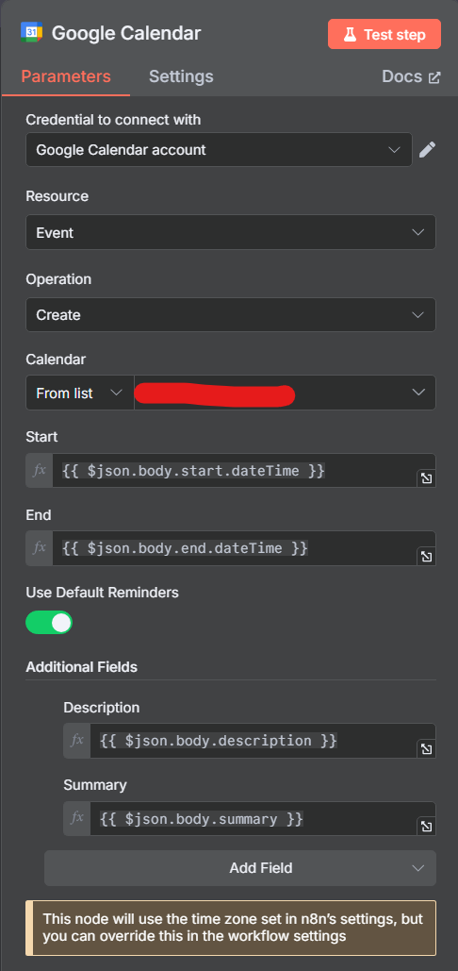Expand the Calendar selection dropdown chevron
Viewport: 458px width, 971px height.
418,393
